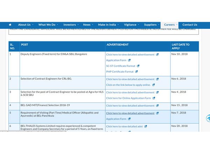This screenshot has width=210, height=158.
Task: Select the Careers menu item
Action: [169, 25]
